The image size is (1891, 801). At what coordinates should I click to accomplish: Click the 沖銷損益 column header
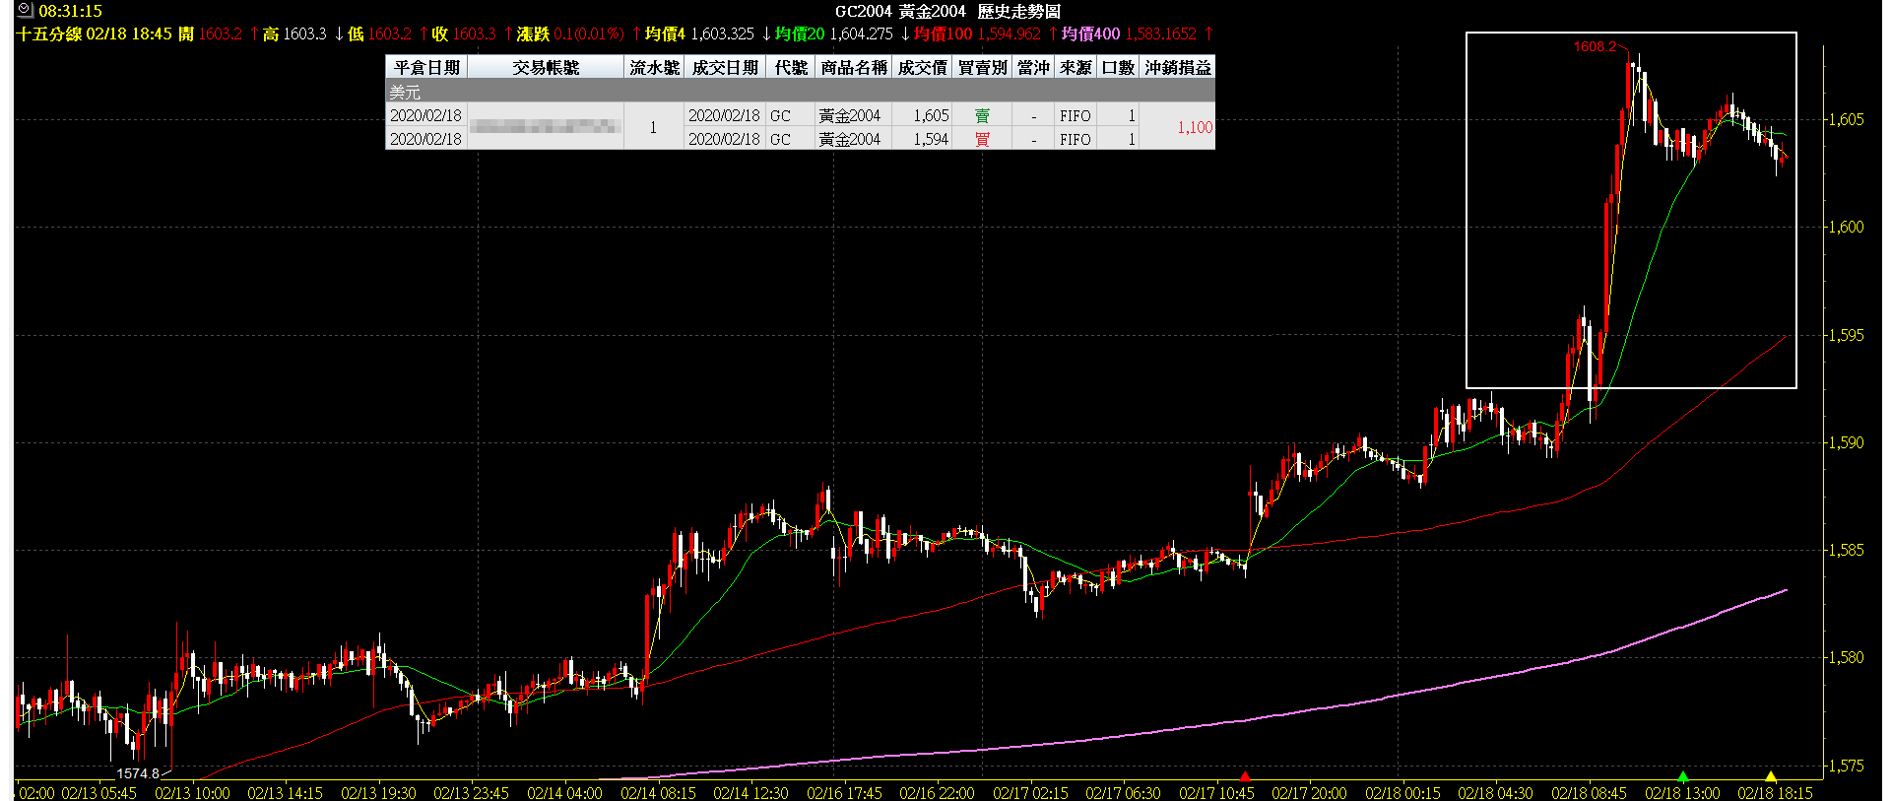click(1177, 67)
